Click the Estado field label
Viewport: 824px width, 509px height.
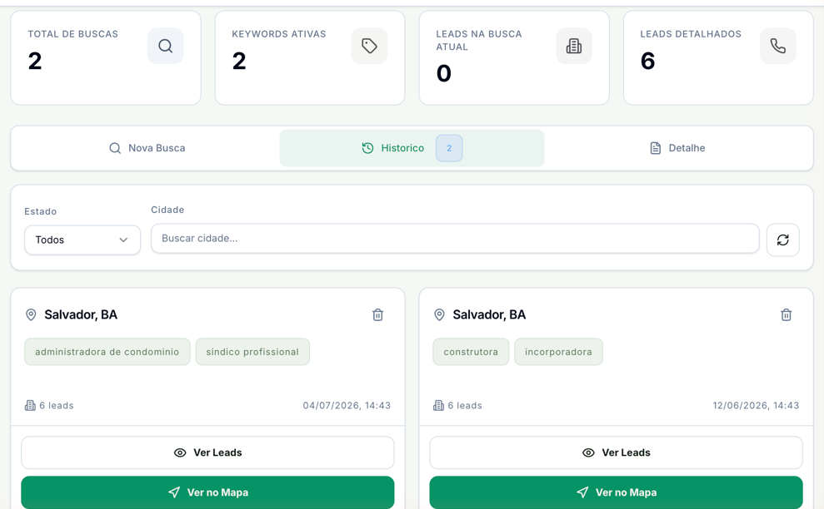pyautogui.click(x=41, y=211)
